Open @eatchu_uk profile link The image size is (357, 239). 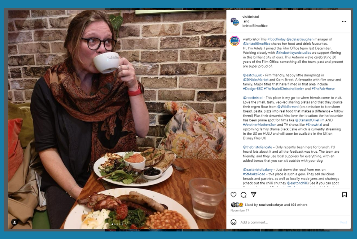tap(252, 75)
